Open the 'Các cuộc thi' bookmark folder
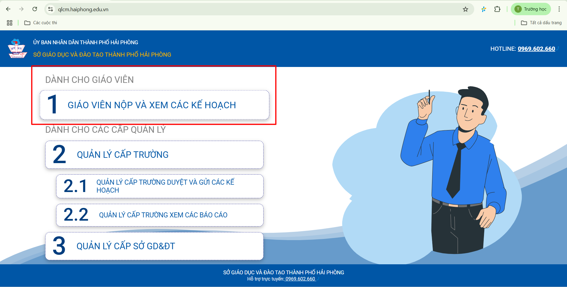567x287 pixels. tap(41, 23)
